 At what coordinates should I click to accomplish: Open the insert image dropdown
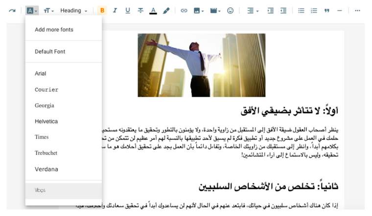(199, 11)
